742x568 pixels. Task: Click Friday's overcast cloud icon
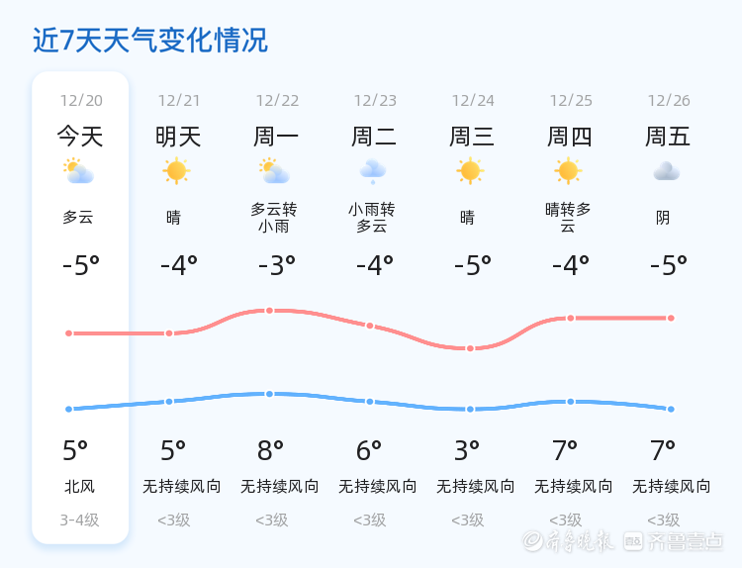(666, 171)
